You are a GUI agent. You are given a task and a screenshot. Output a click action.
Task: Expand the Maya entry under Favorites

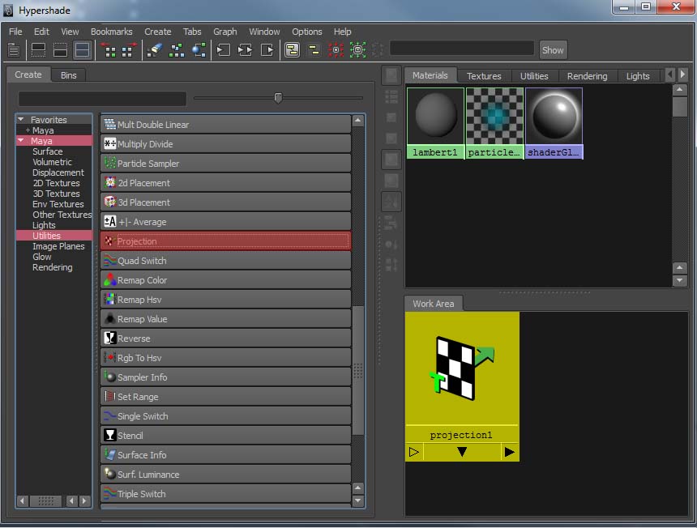click(28, 130)
